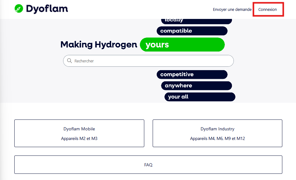Open the Dyoflam Mobile category card
The width and height of the screenshot is (296, 180).
tap(79, 133)
